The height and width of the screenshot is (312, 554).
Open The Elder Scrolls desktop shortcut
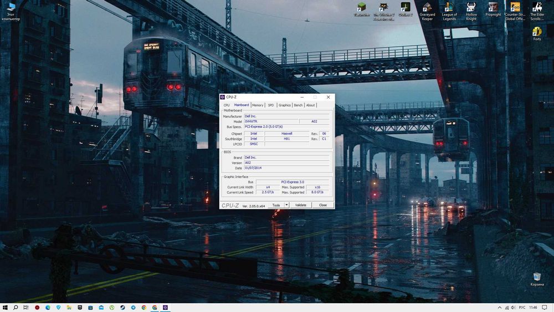point(537,11)
